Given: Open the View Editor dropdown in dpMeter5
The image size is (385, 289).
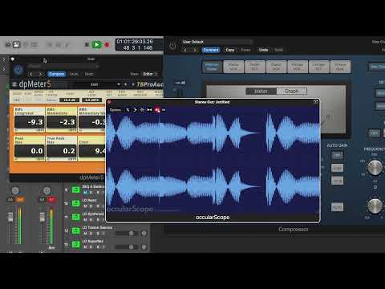Looking at the screenshot, I should [x=150, y=74].
